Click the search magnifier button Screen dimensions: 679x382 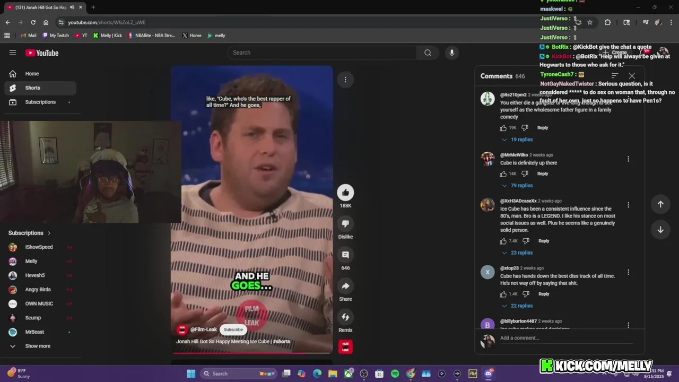(x=428, y=53)
